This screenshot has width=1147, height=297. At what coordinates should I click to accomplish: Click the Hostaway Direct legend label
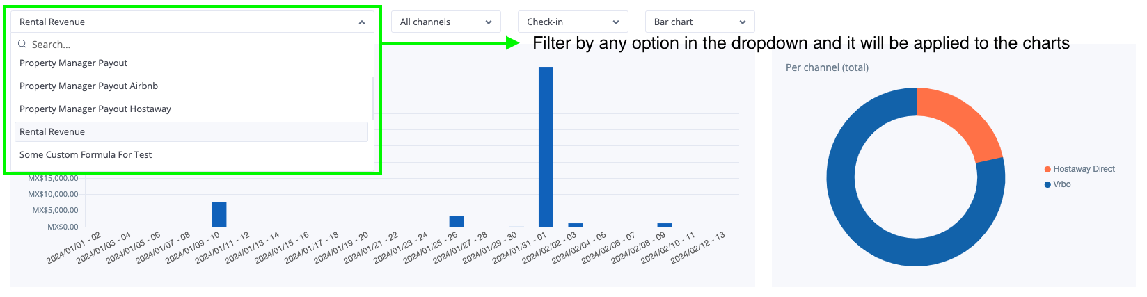pos(1084,169)
